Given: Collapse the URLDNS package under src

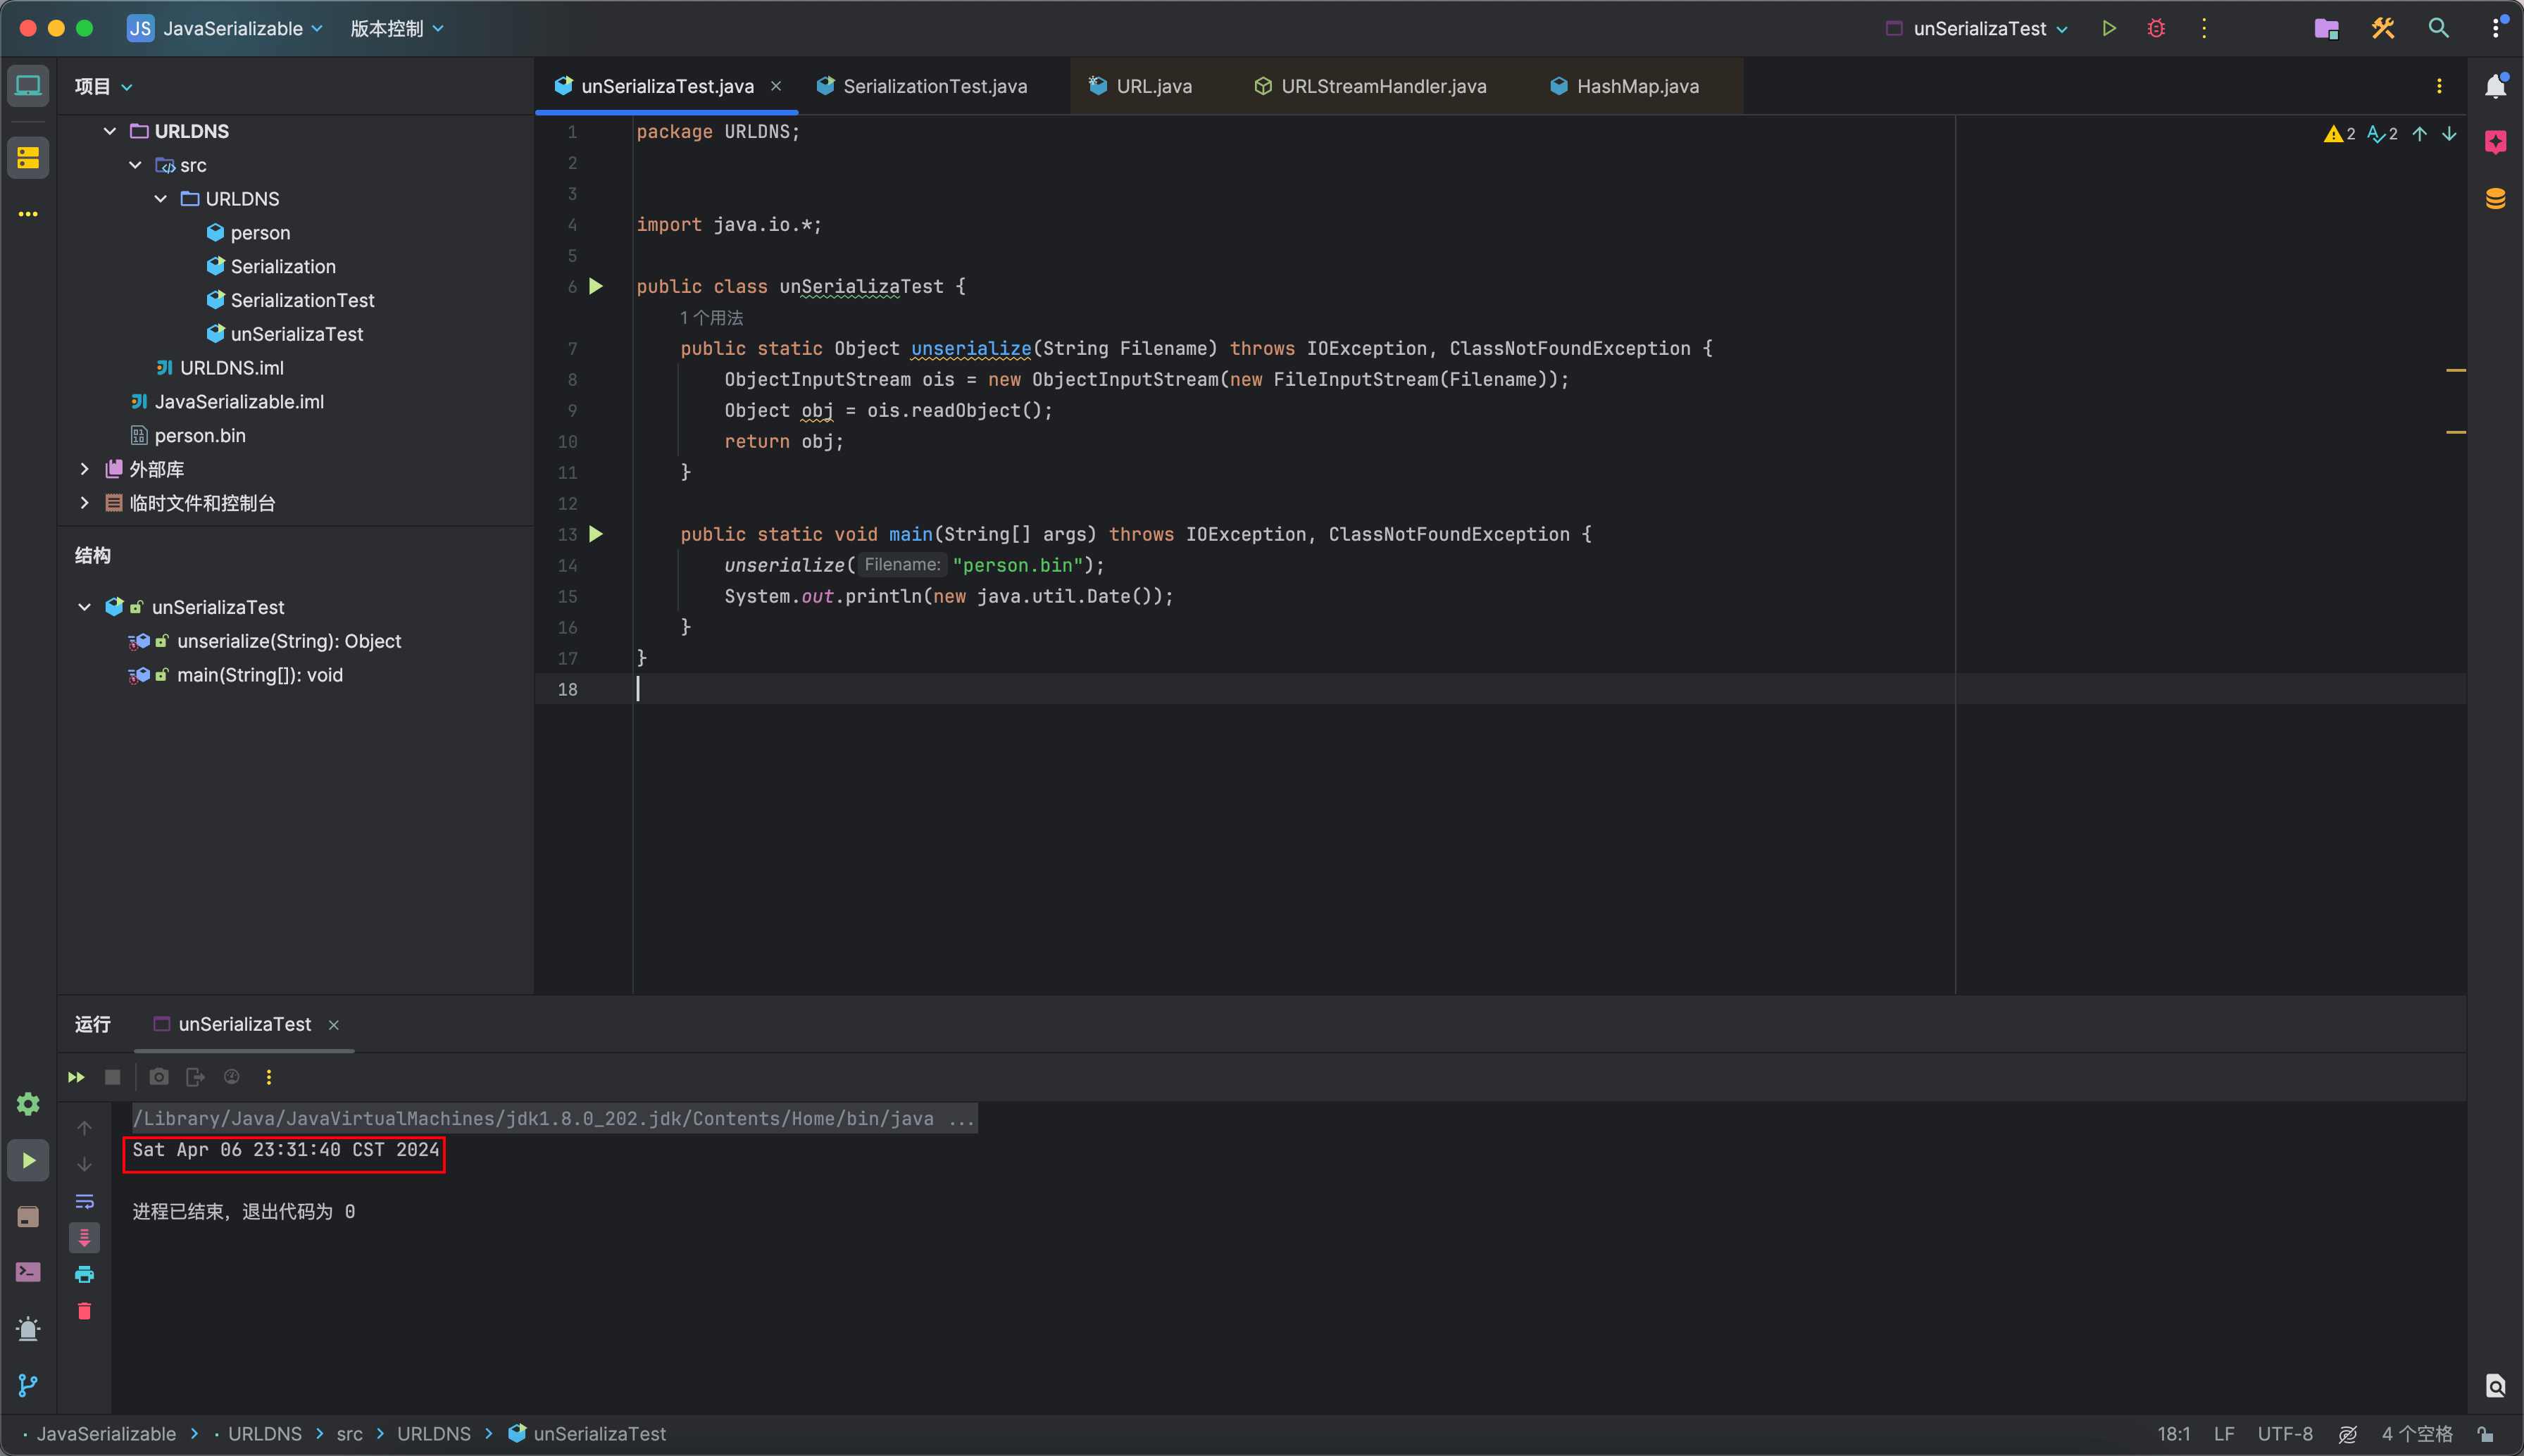Looking at the screenshot, I should [161, 199].
